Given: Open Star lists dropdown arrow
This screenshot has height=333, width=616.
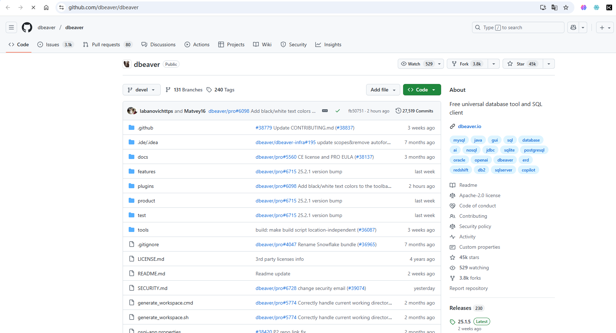Looking at the screenshot, I should click(549, 64).
